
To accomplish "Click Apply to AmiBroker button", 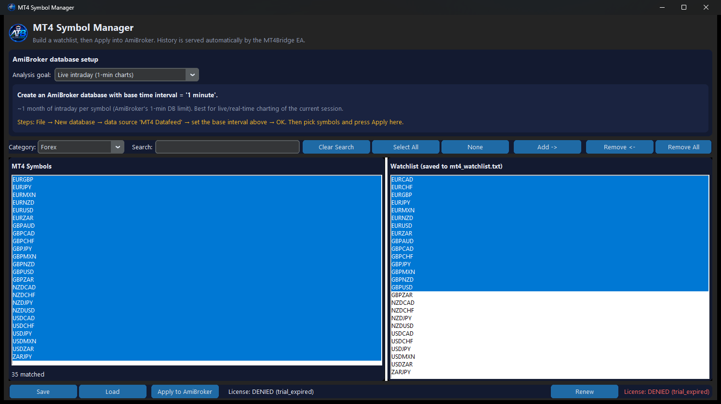I will point(185,391).
